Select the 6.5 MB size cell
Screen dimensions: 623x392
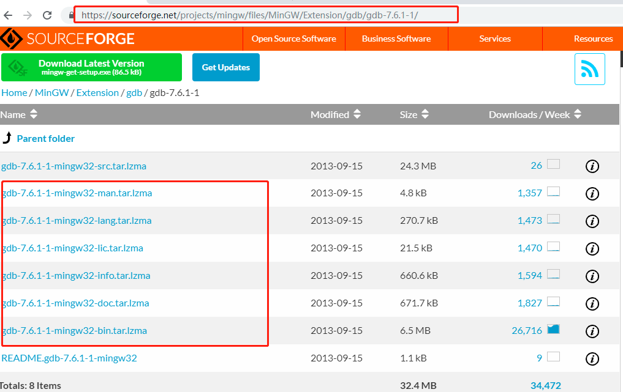click(415, 330)
